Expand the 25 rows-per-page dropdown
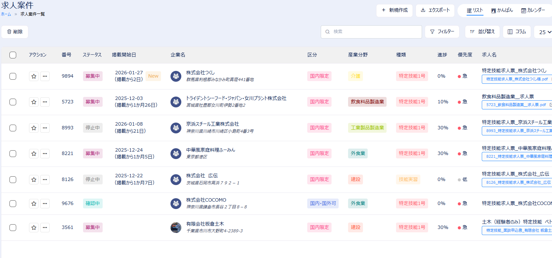Viewport: 552px width, 258px height. (x=545, y=32)
